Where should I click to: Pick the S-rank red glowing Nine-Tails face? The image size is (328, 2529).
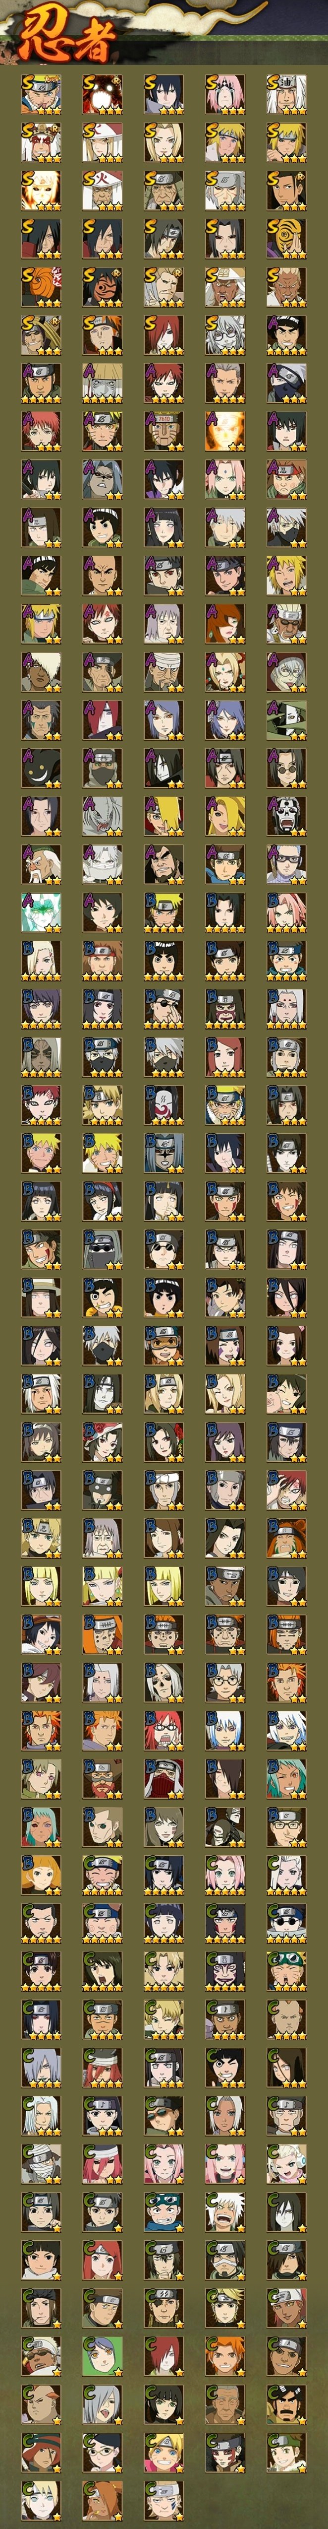pyautogui.click(x=102, y=94)
